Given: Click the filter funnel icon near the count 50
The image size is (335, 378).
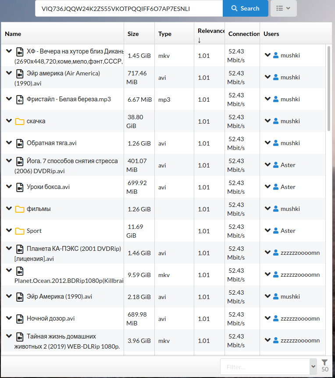Looking at the screenshot, I should click(324, 363).
